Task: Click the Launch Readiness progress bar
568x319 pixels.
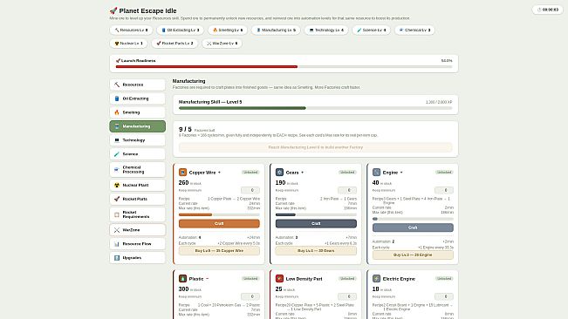Action: (x=284, y=66)
